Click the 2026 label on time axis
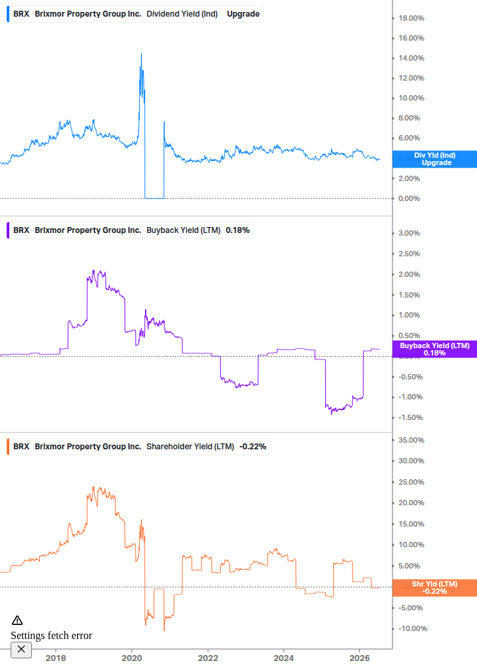The width and height of the screenshot is (477, 669). point(359,658)
